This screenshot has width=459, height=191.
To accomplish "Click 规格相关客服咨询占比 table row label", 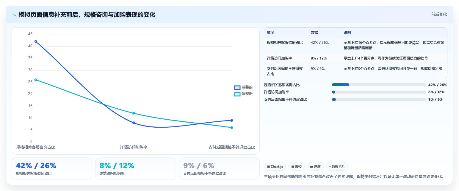I will point(285,43).
